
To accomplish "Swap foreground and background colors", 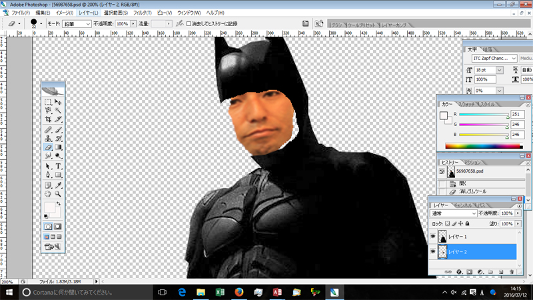I will pos(59,203).
